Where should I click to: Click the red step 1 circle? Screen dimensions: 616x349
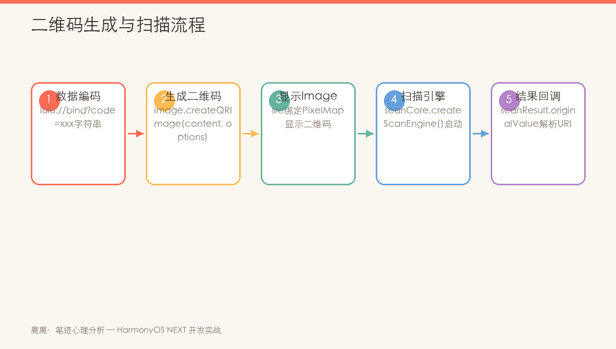49,100
